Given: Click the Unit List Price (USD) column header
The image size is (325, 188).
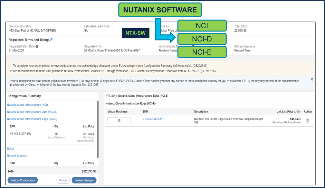Looking at the screenshot, I should [x=288, y=112].
